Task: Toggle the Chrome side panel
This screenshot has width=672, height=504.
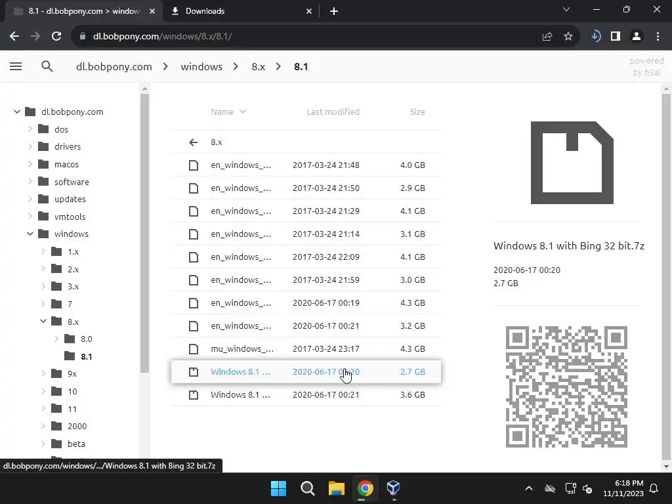Action: (x=616, y=37)
